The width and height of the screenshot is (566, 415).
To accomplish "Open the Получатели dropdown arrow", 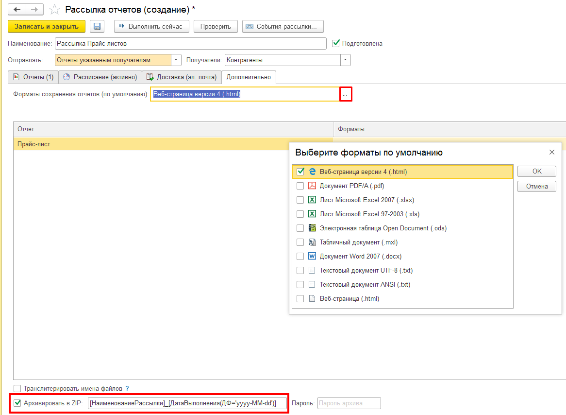I will click(346, 60).
